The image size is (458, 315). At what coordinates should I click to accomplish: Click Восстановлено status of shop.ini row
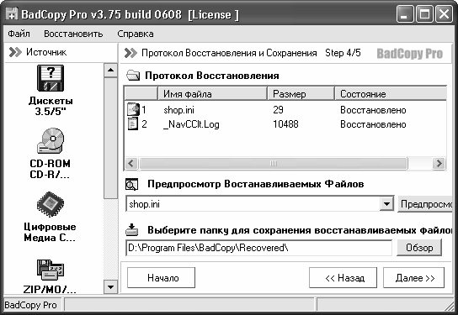pos(373,110)
